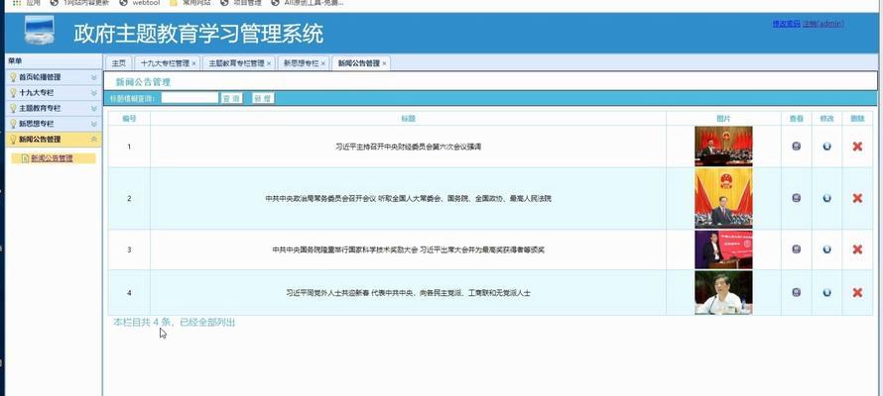883x396 pixels.
Task: Click the view icon for news row 1
Action: click(x=796, y=147)
